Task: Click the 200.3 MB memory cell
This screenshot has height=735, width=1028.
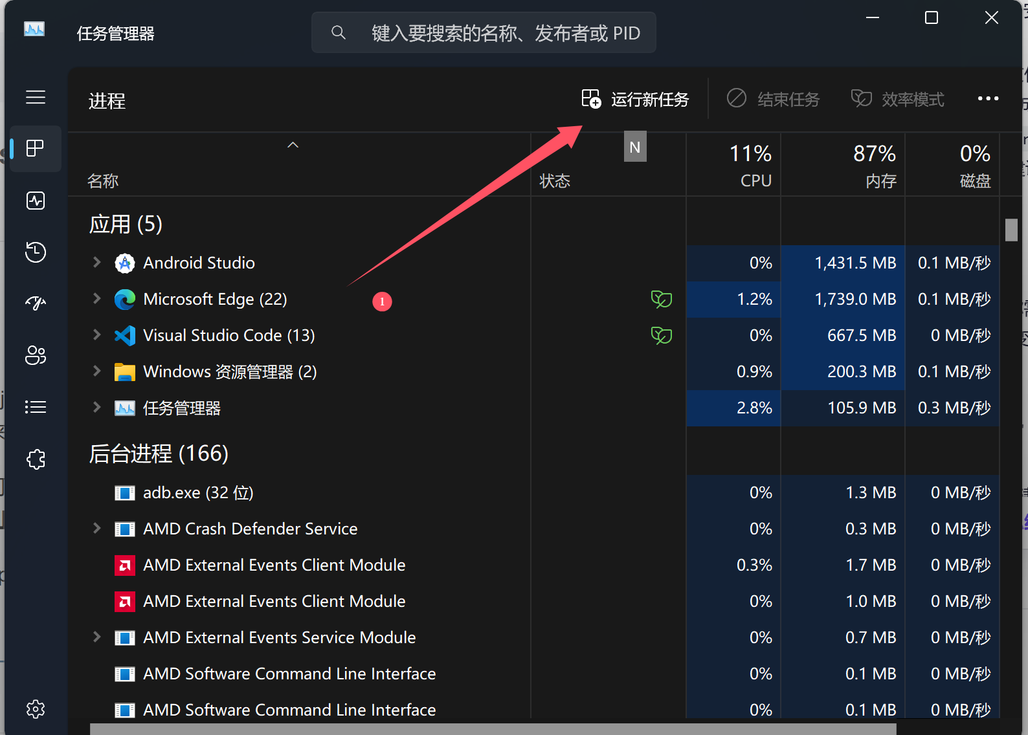Action: click(843, 372)
